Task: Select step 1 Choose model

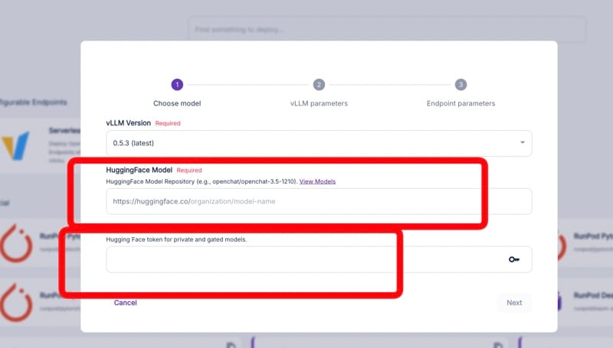Action: pyautogui.click(x=177, y=84)
